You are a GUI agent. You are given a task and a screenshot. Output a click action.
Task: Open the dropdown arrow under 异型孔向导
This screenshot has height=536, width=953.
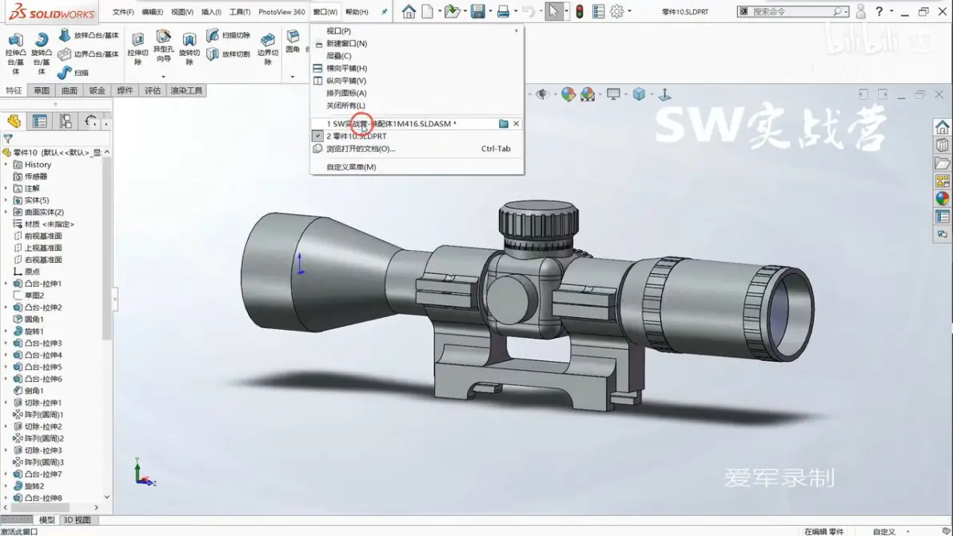click(x=163, y=77)
